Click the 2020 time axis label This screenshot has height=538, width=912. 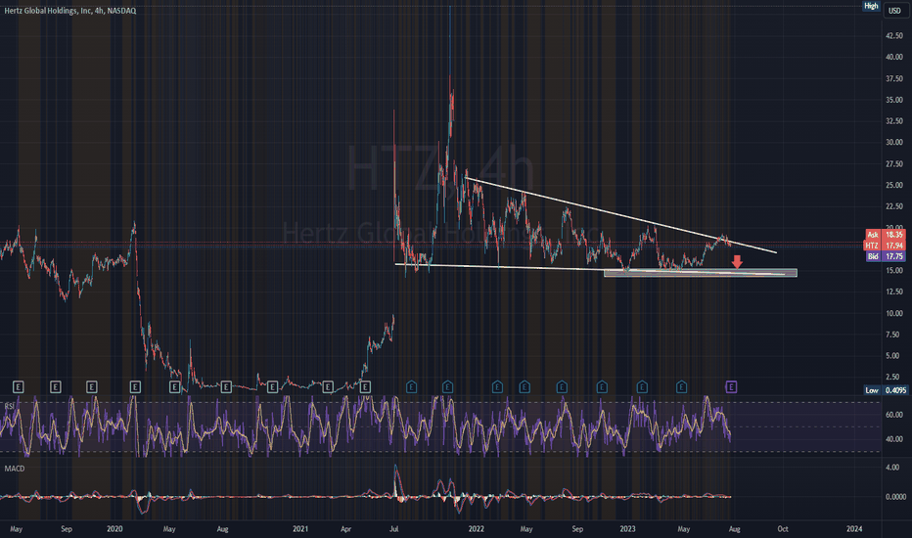pos(114,528)
